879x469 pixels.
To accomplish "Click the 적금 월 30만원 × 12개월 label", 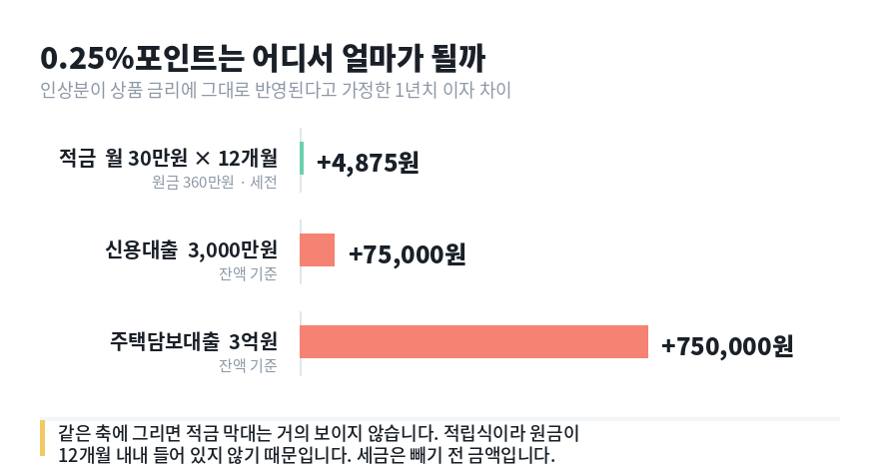I will point(168,158).
